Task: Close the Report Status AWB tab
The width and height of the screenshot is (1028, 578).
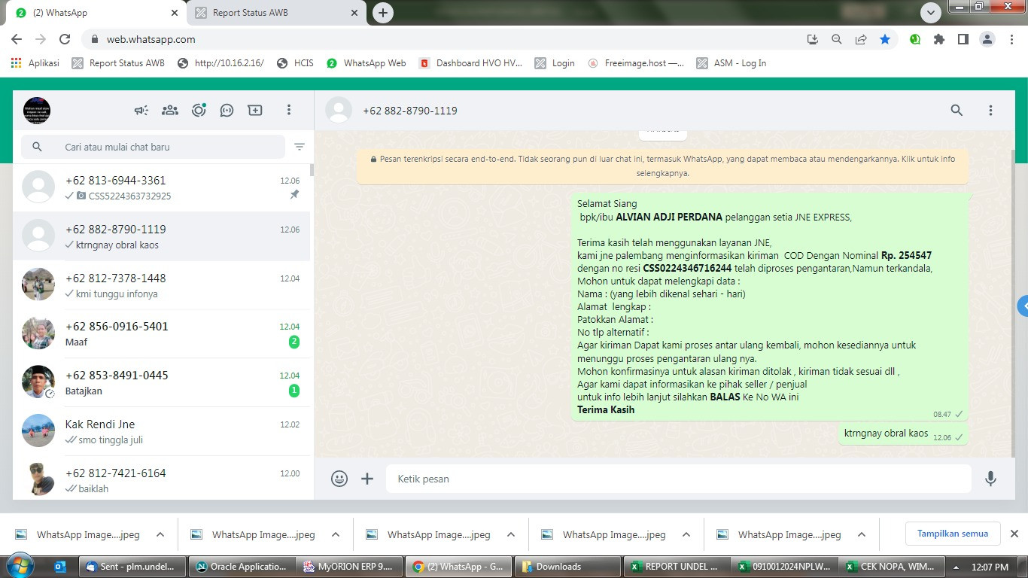Action: (x=354, y=13)
